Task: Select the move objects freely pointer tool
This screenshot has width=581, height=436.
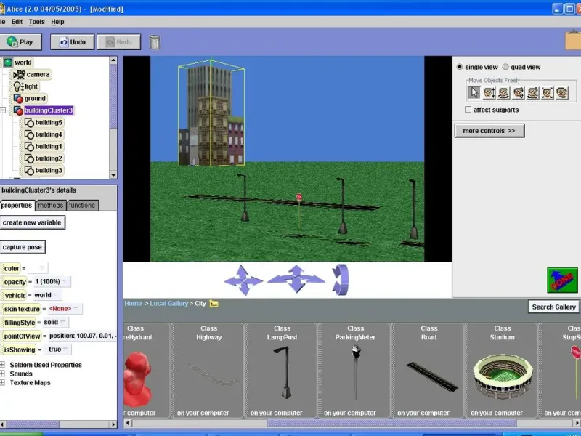Action: pyautogui.click(x=474, y=93)
